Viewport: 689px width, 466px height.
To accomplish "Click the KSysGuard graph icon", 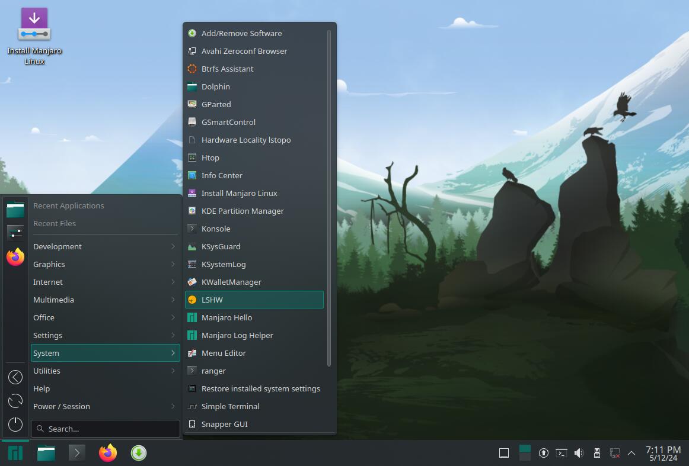I will [x=192, y=246].
